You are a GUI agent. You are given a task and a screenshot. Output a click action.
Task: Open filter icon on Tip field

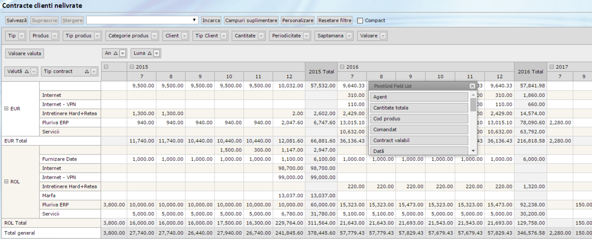[22, 36]
